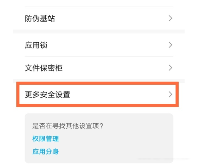Open the 应用锁 settings row

tap(98, 45)
